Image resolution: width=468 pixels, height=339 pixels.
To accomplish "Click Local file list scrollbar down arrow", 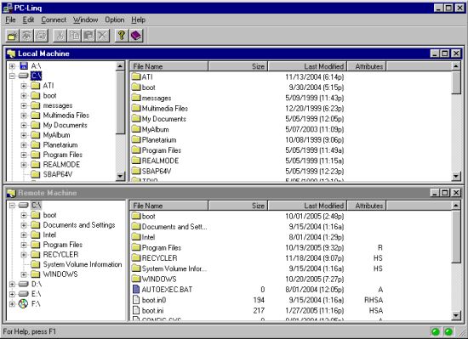I will click(456, 176).
